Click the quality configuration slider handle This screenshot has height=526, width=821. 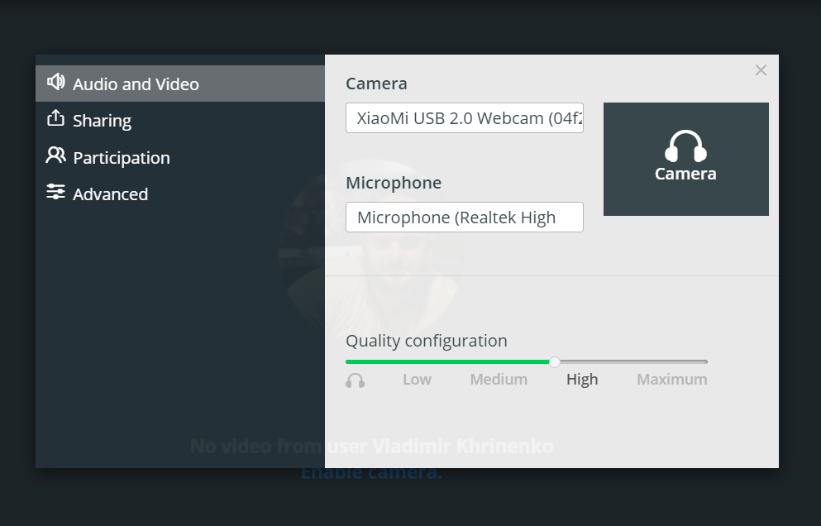click(555, 361)
